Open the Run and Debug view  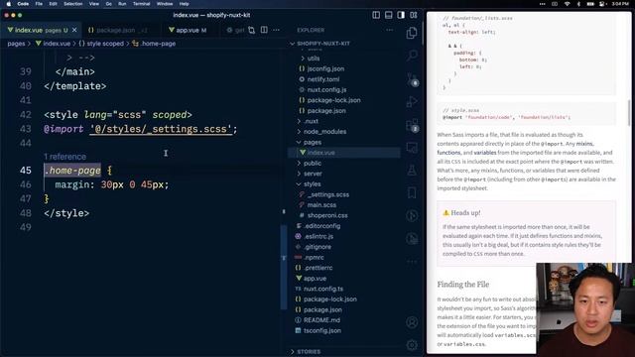(412, 101)
